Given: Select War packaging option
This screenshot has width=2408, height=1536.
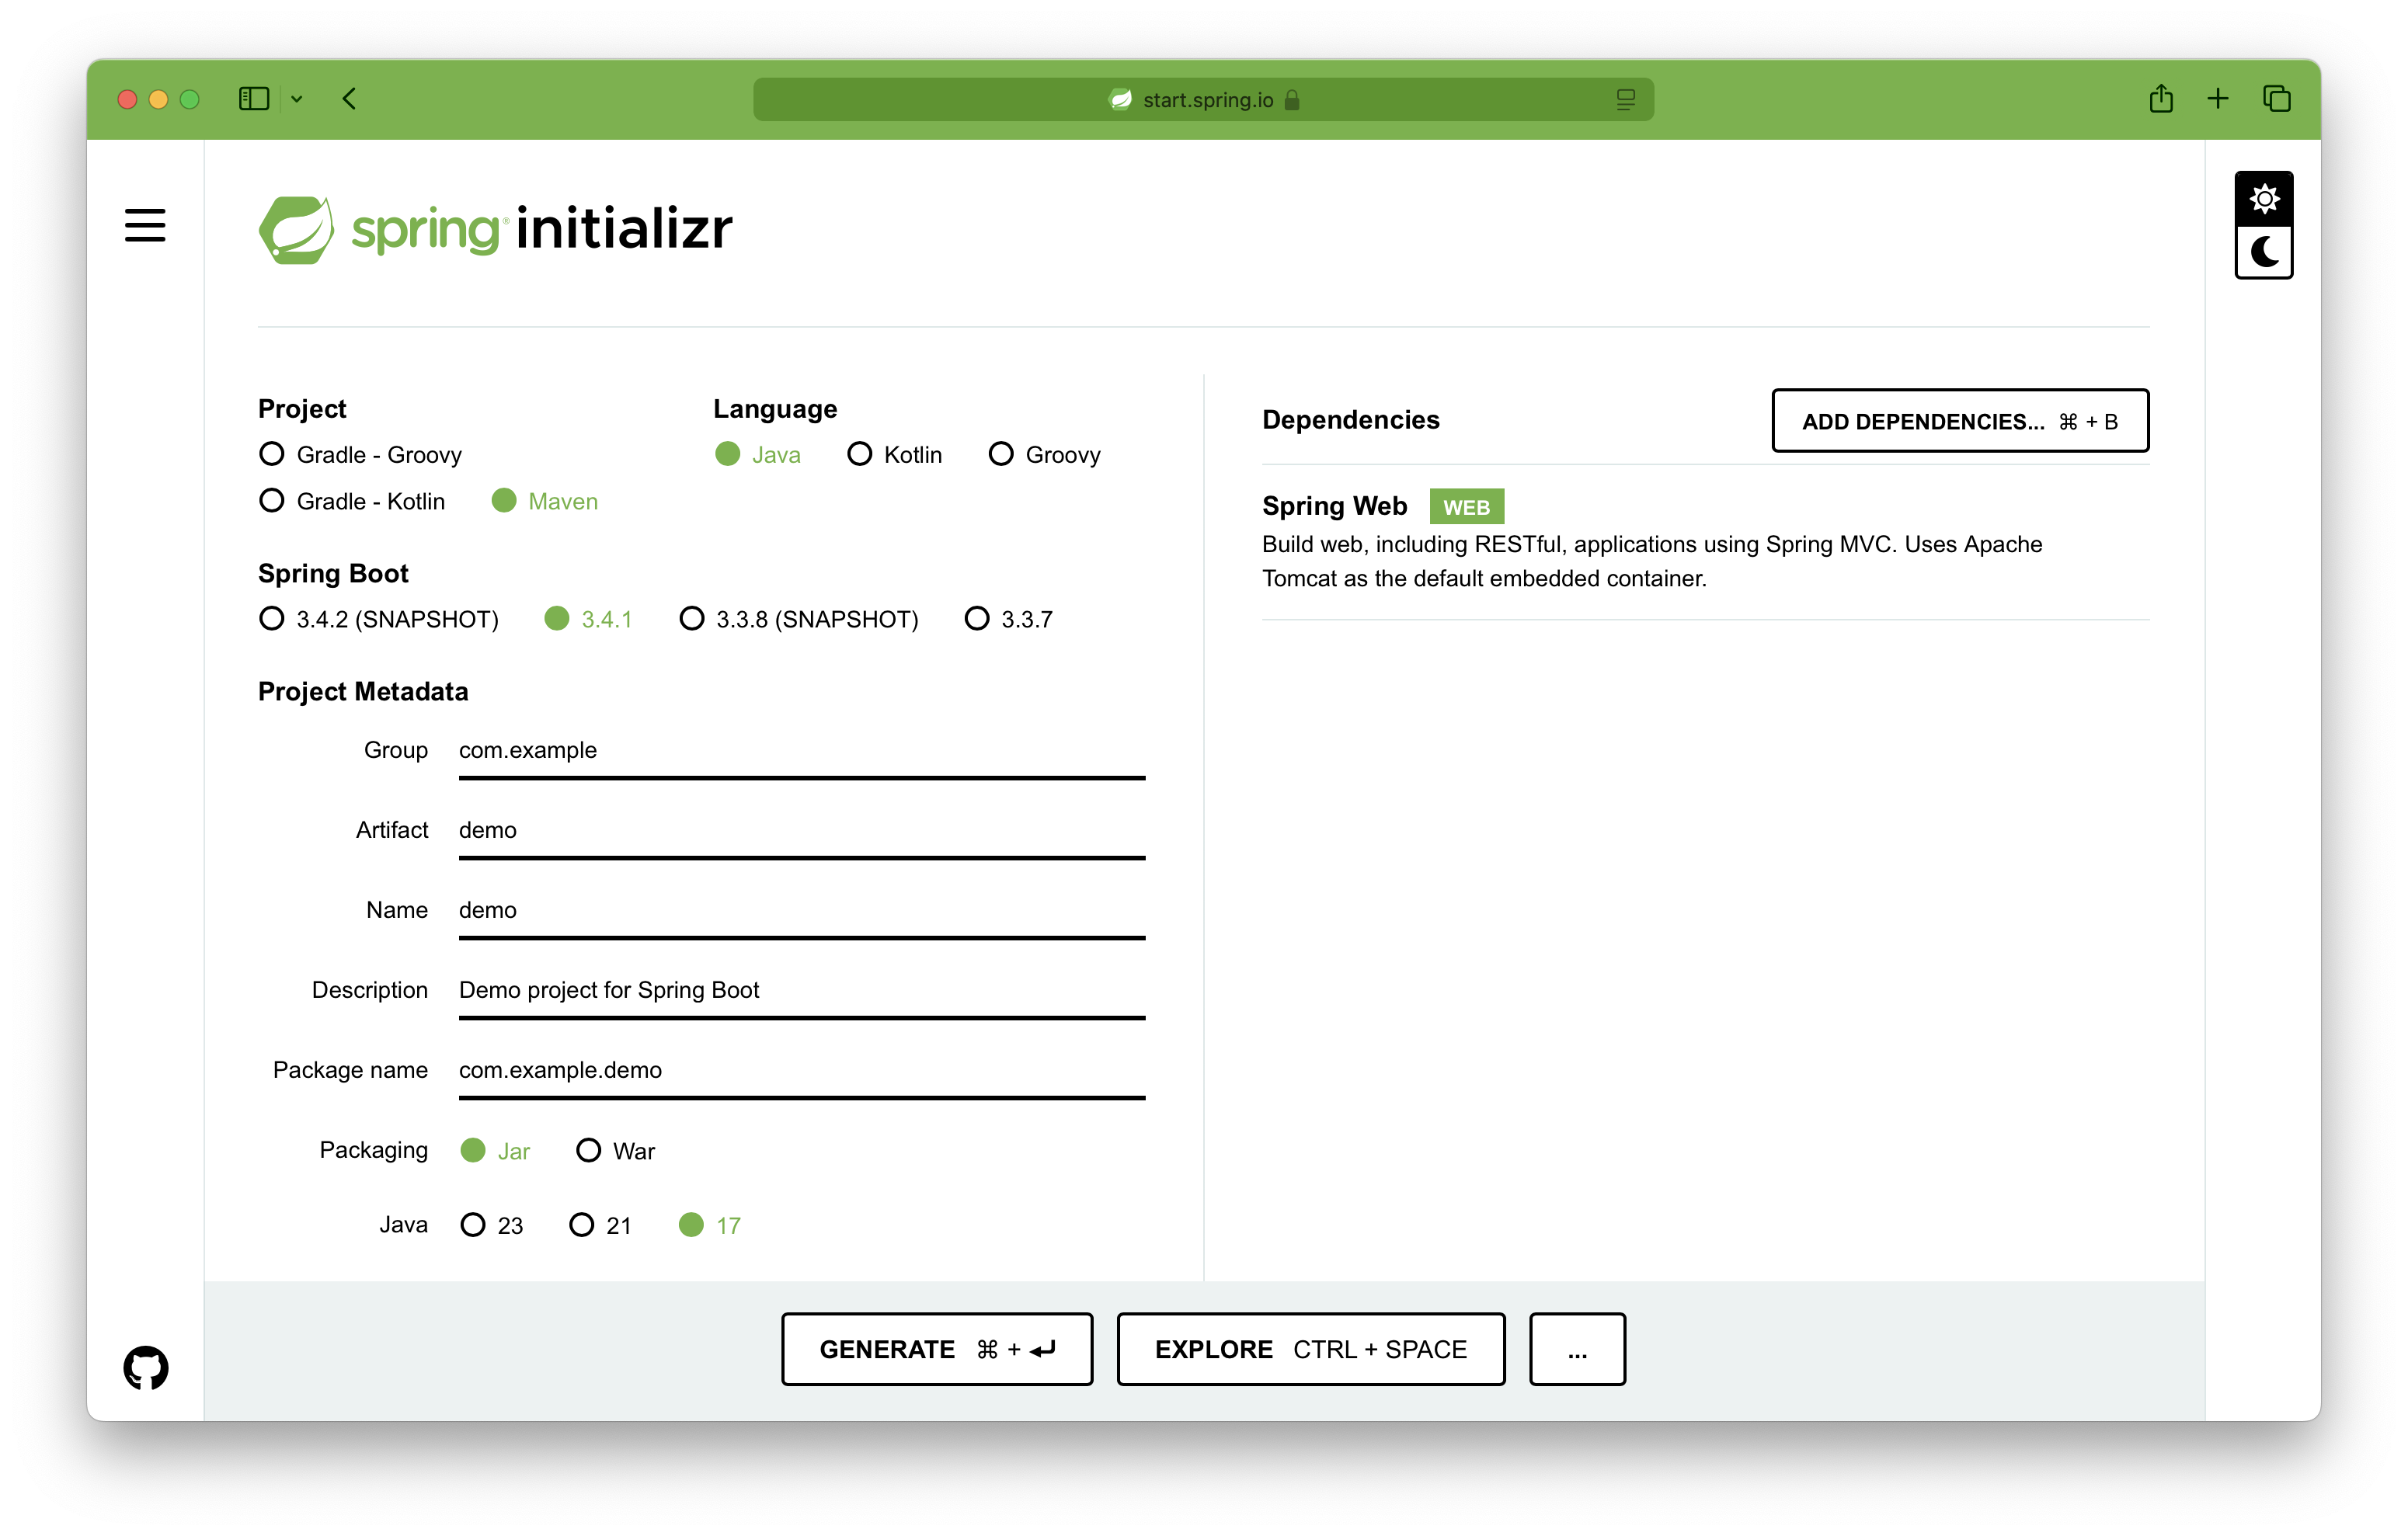Looking at the screenshot, I should (589, 1150).
